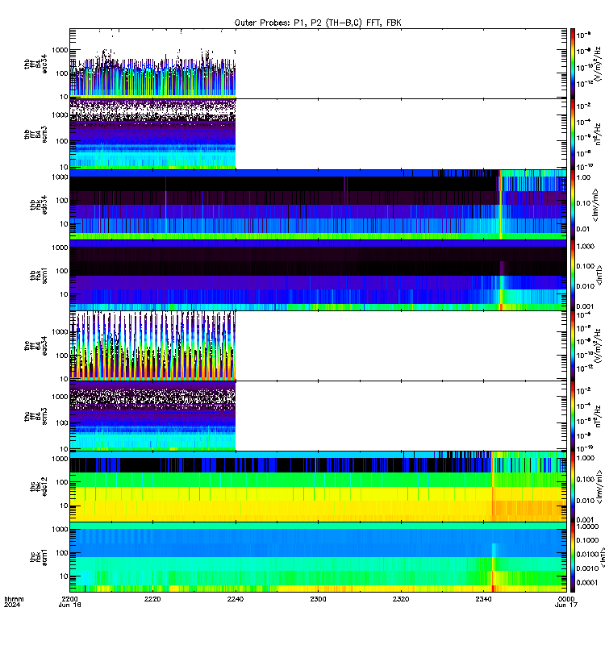
Task: Click the '2200' time axis label
Action: pos(69,599)
